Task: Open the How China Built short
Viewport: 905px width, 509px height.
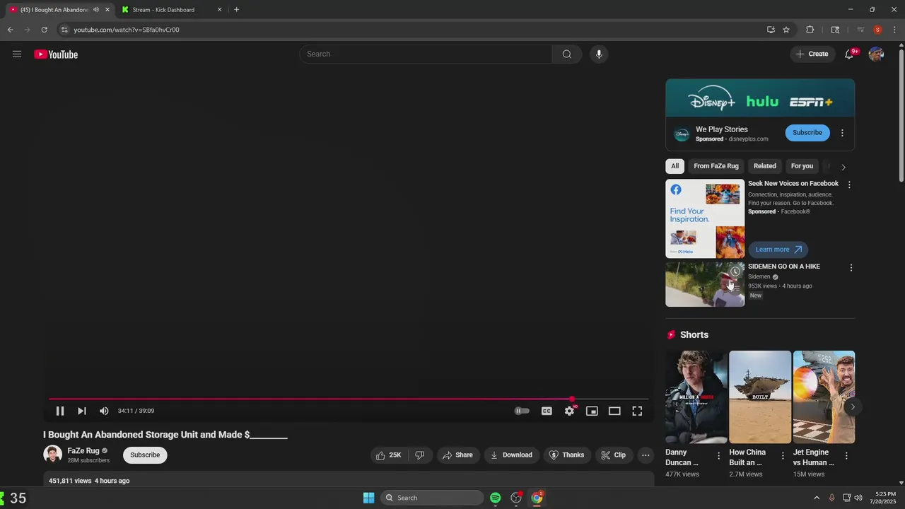Action: pos(760,397)
